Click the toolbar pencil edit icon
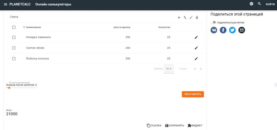This screenshot has width=277, height=130. tap(191, 18)
